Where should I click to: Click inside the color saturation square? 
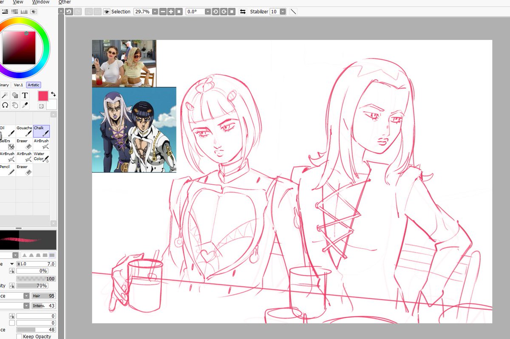point(19,48)
